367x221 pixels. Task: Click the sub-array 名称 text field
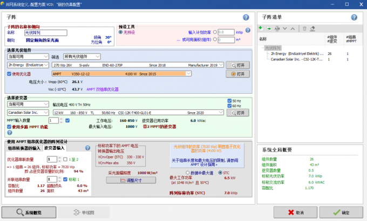click(46, 33)
